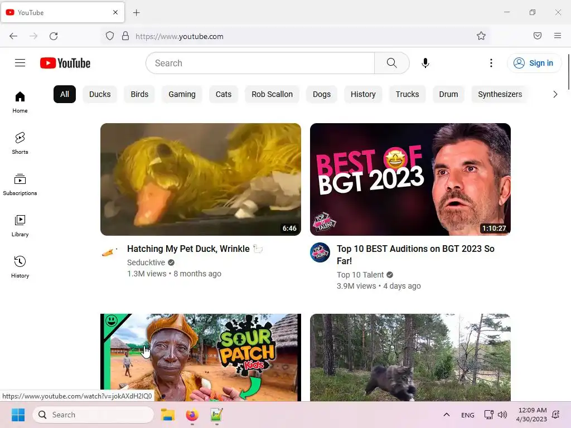Visit Top 10 Talent channel link
571x428 pixels.
[x=360, y=275]
